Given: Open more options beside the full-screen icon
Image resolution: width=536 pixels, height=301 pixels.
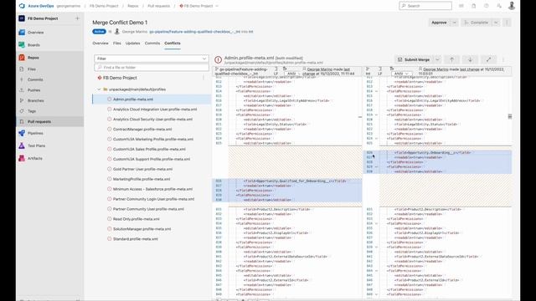Looking at the screenshot, I should point(503,59).
